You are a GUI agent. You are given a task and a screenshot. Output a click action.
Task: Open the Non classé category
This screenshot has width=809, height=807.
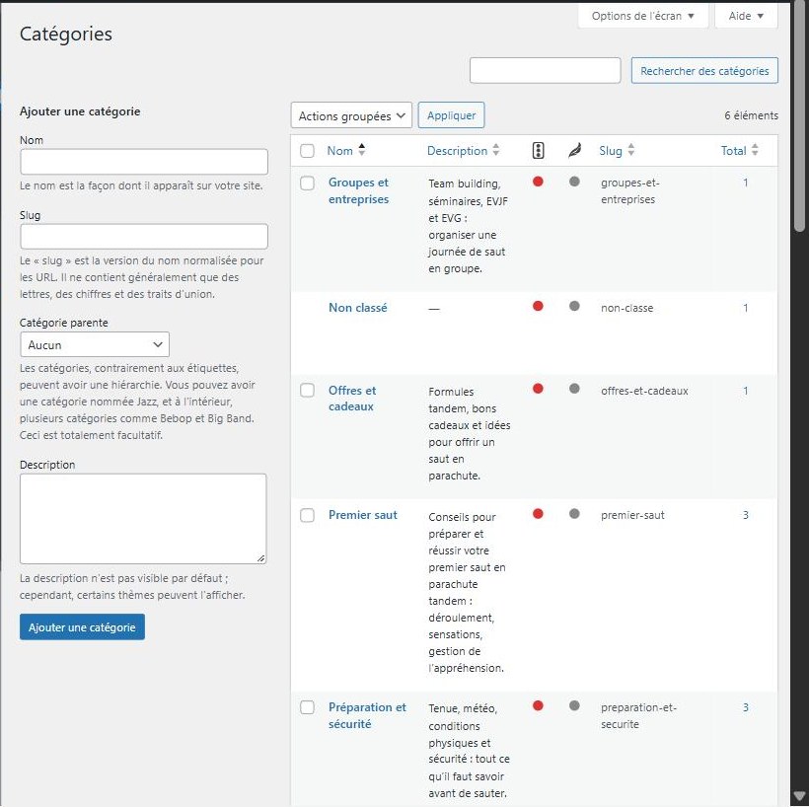[357, 308]
